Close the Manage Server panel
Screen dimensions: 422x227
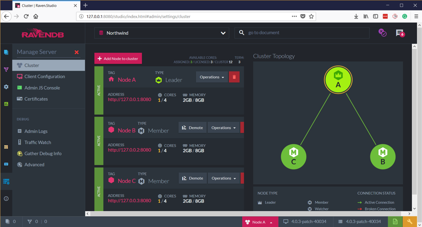pos(77,52)
